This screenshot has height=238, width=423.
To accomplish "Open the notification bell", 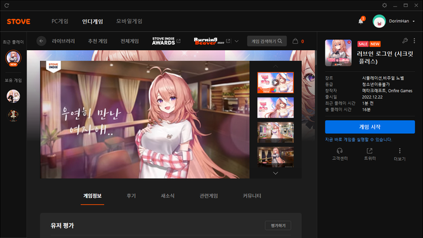I will tap(361, 21).
